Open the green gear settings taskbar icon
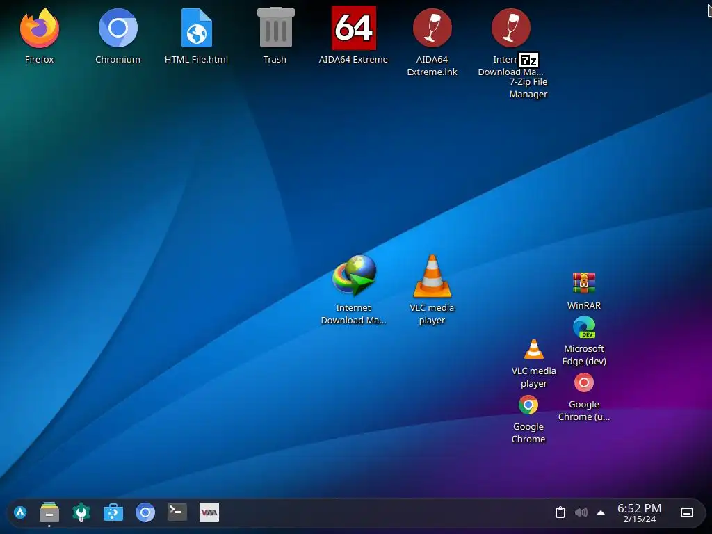This screenshot has width=712, height=534. (x=81, y=512)
